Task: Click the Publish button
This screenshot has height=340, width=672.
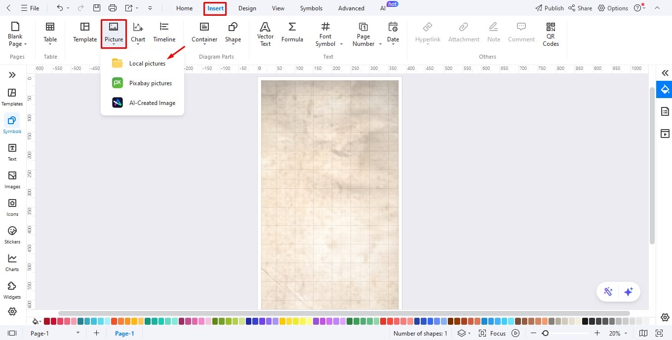Action: [x=549, y=8]
